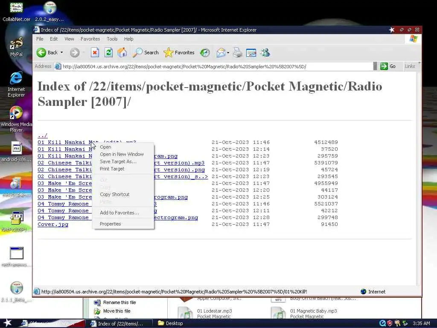Switch to the Desktop folder taskbar button

[170, 323]
